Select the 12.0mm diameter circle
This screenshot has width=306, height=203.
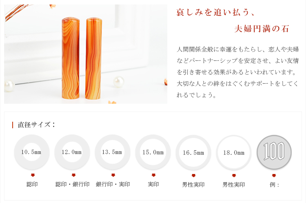[72, 152]
